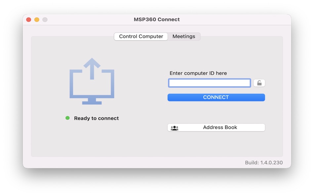Click the 'Enter computer ID here' label

pos(198,73)
